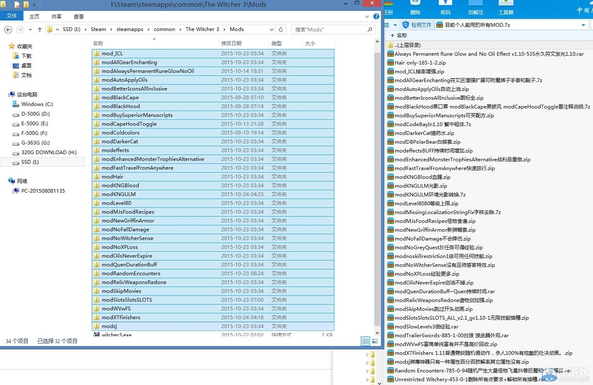Select Documents (文档) in navigation pane
Viewport: 593px width, 385px height.
23,75
